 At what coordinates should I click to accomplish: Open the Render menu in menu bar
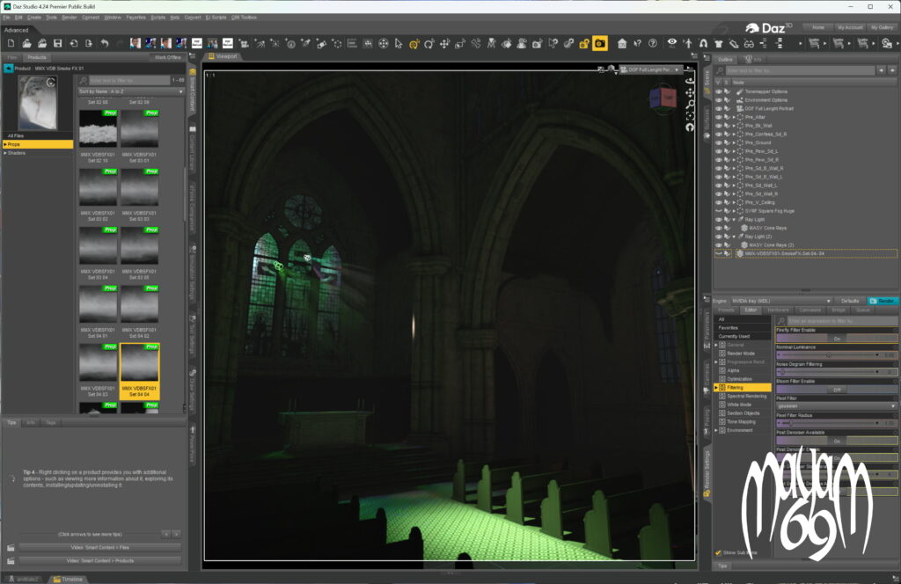click(x=69, y=18)
